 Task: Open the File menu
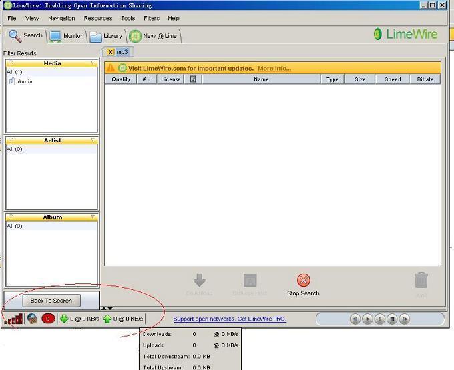coord(12,18)
